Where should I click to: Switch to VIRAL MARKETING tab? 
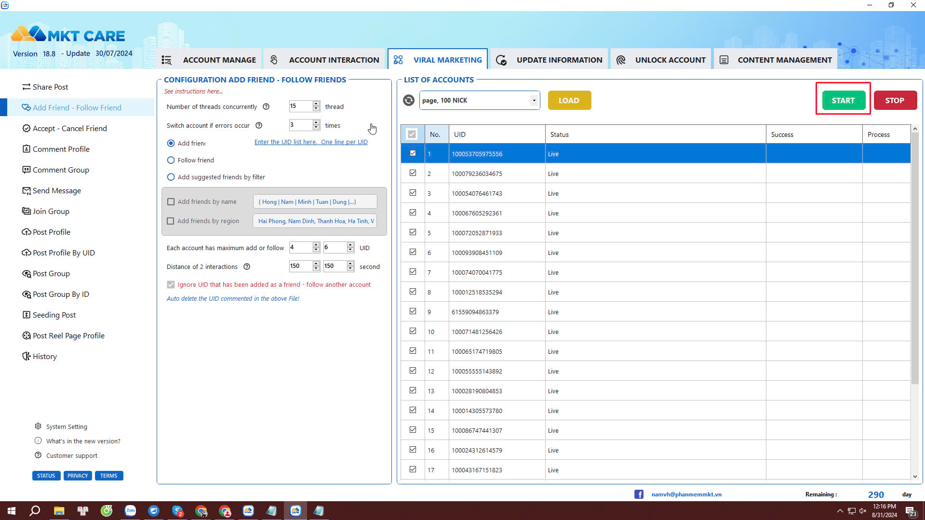click(438, 60)
